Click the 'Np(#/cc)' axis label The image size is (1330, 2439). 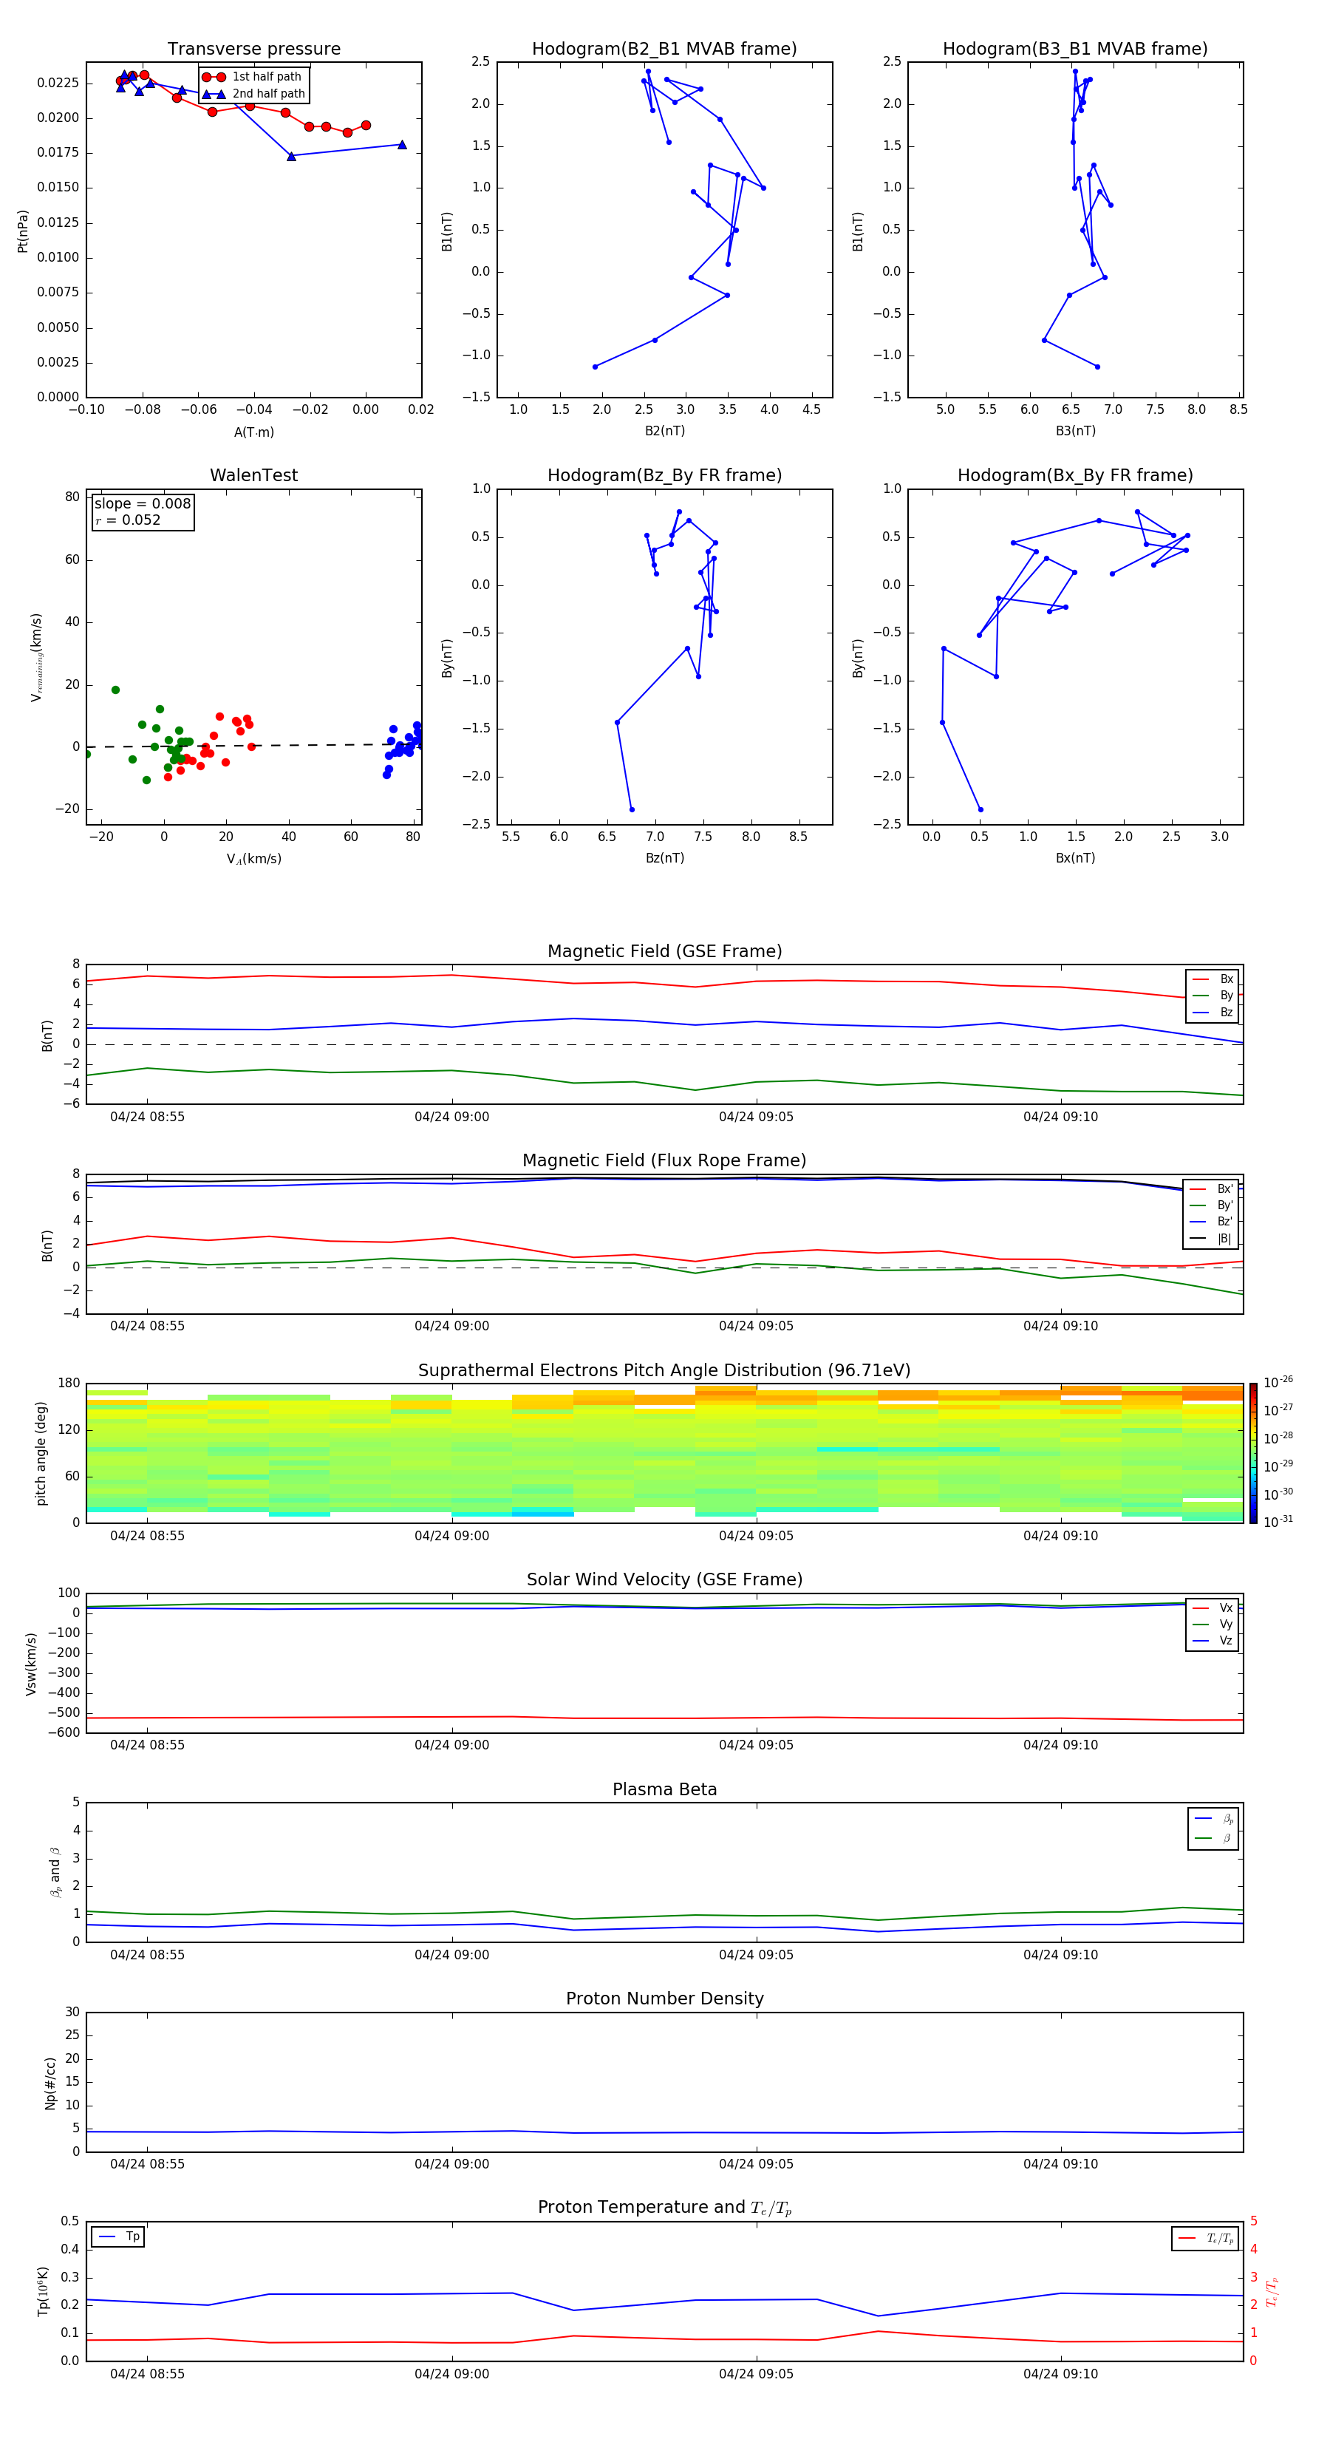[50, 2083]
